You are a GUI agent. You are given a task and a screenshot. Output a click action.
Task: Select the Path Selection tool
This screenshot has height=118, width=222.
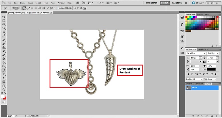tap(4, 78)
